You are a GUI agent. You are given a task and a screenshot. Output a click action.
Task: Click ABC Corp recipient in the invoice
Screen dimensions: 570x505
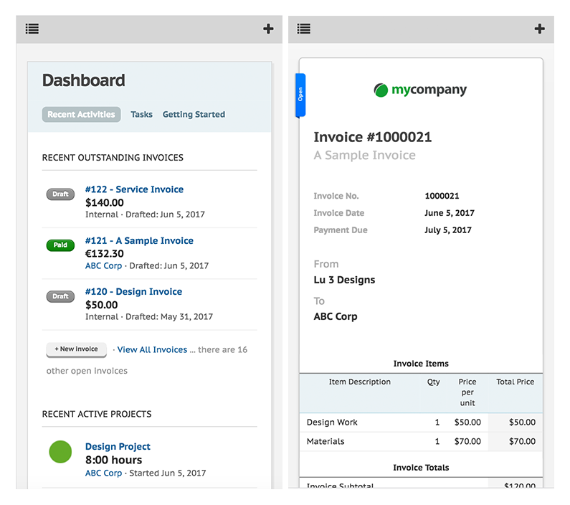[335, 316]
